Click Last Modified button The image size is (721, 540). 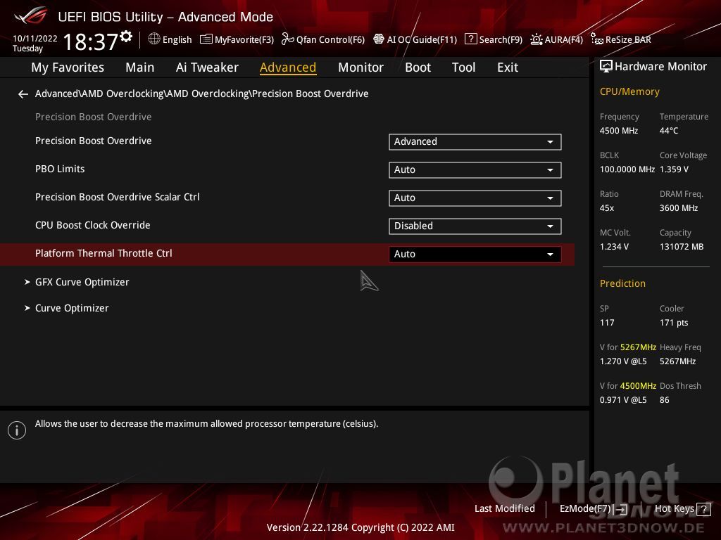[504, 509]
